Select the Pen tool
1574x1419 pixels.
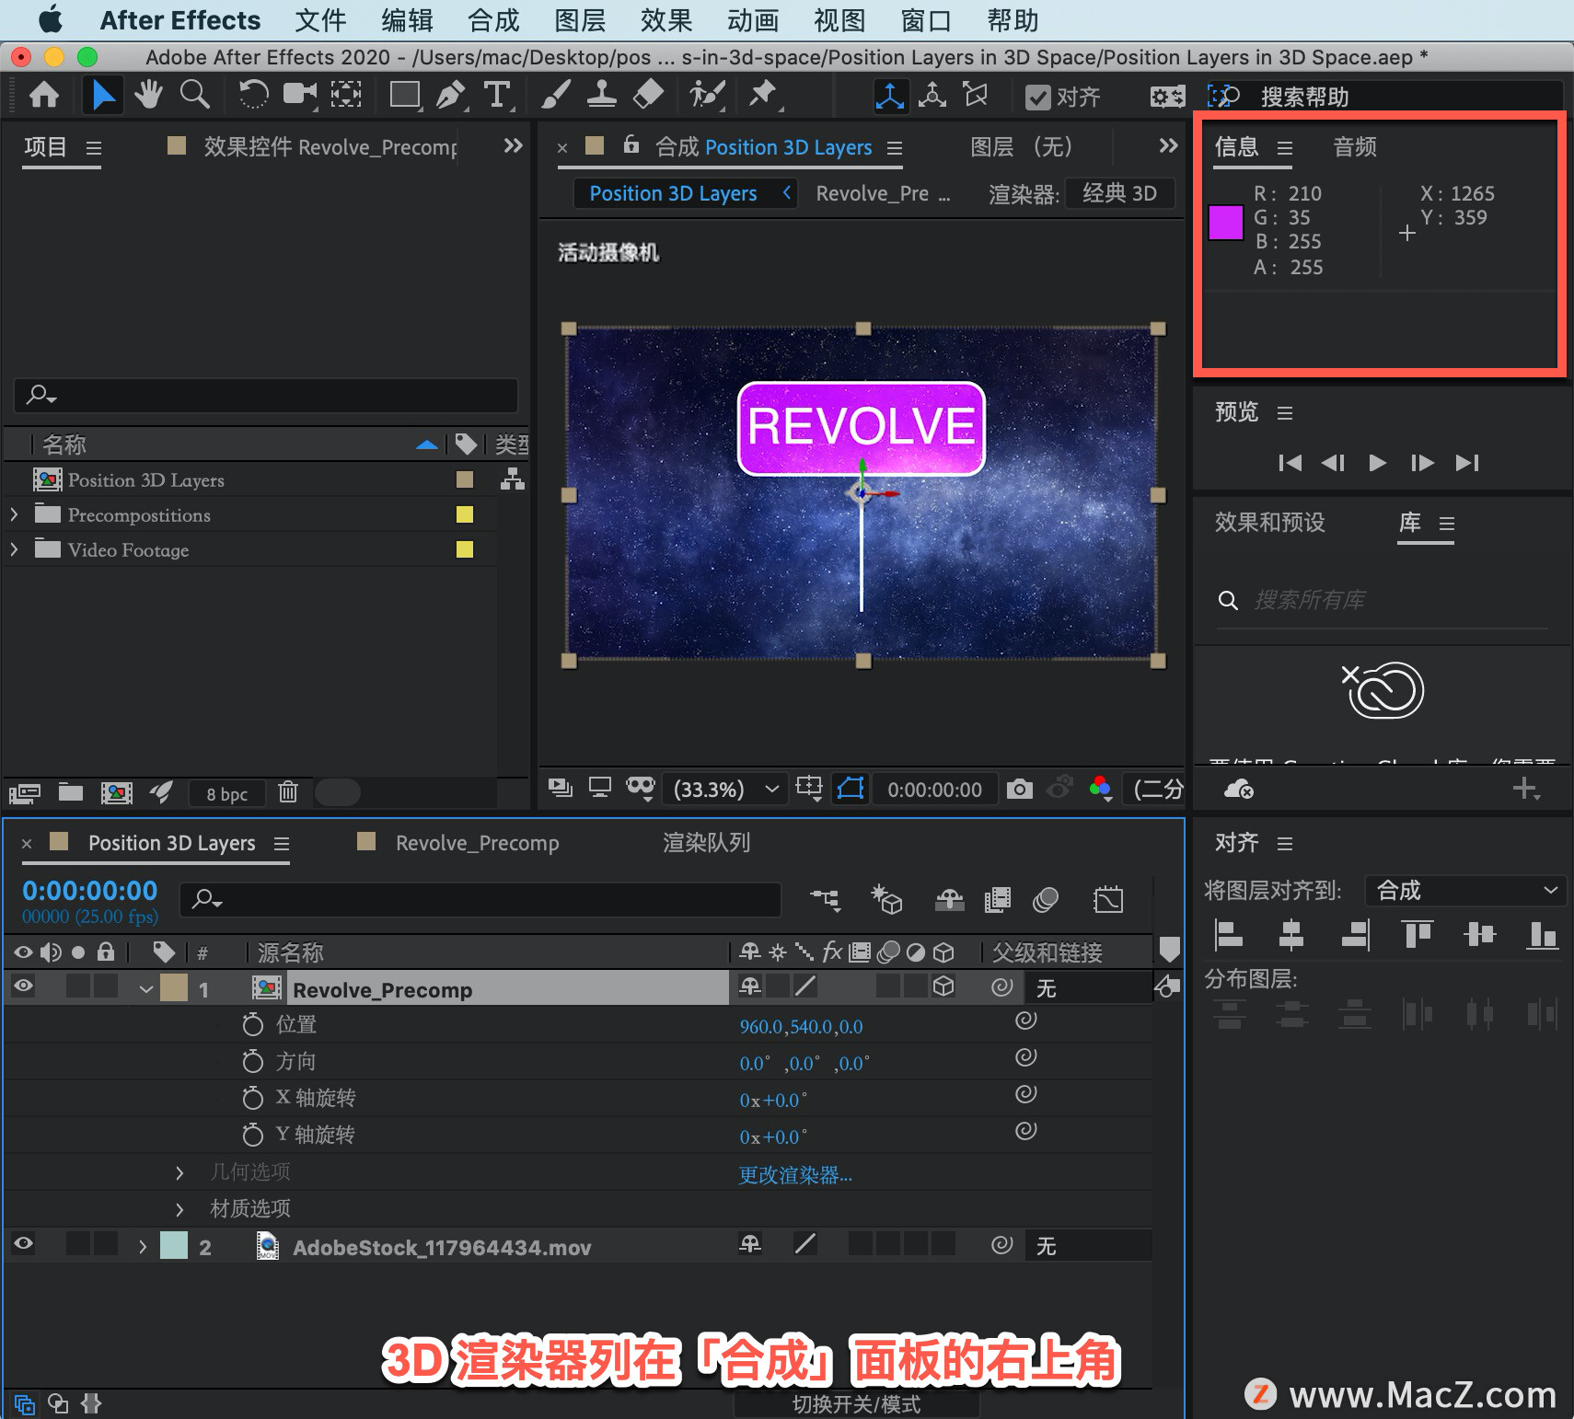[450, 95]
